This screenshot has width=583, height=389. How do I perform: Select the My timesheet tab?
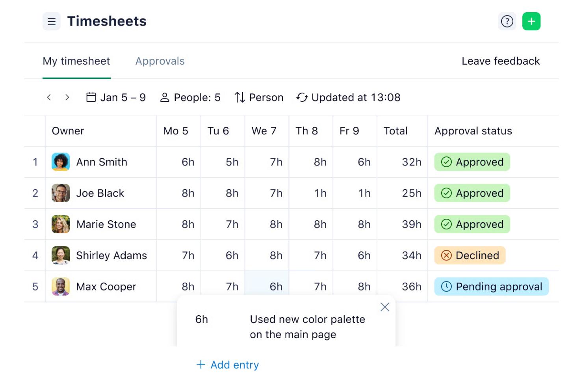pyautogui.click(x=76, y=61)
